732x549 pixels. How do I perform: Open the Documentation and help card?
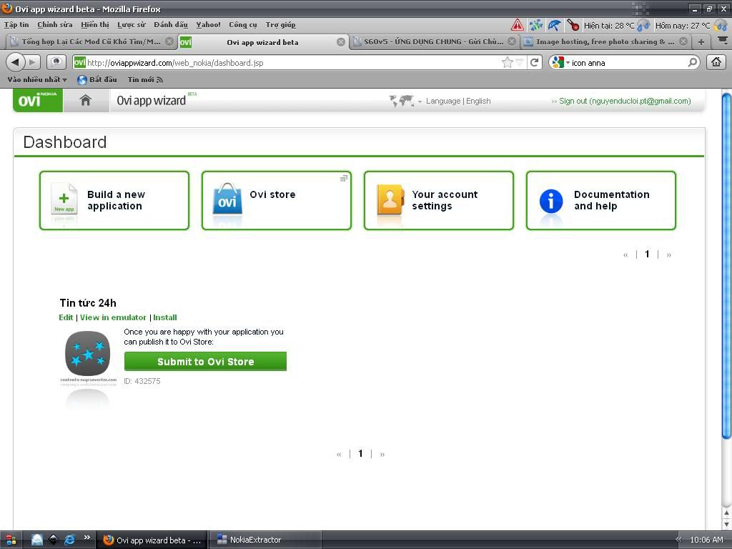601,200
